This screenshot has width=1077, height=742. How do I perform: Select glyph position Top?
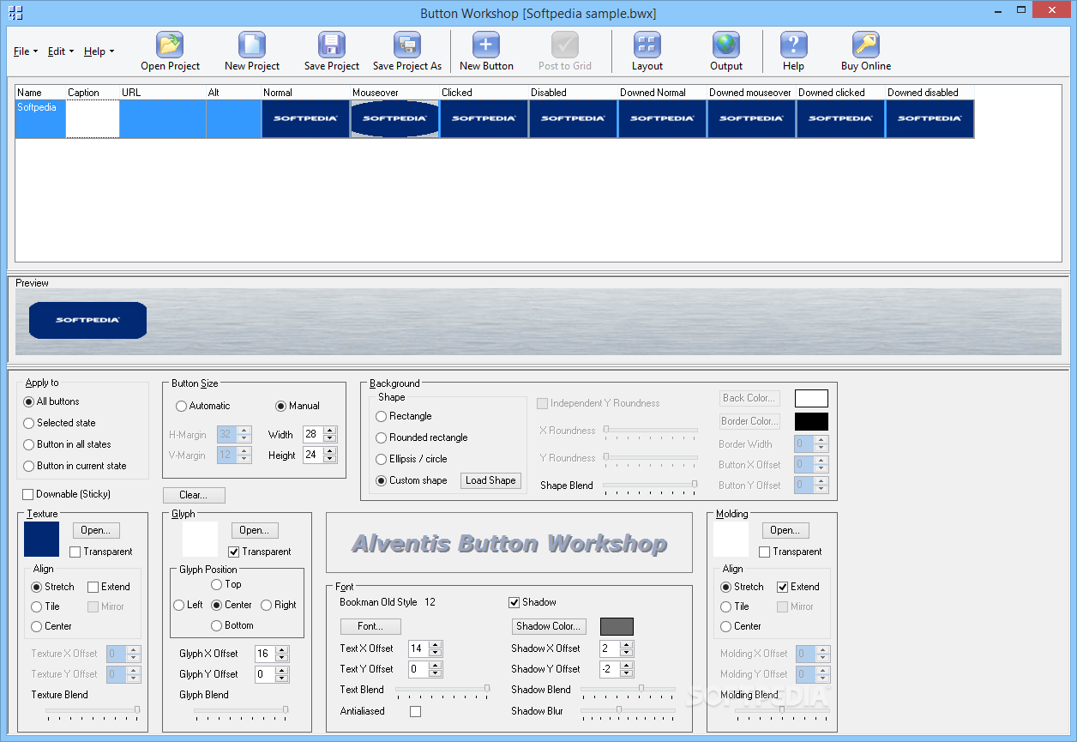tap(217, 584)
